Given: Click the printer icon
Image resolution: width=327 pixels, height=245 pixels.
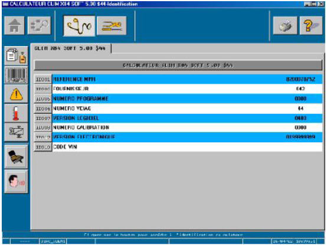Looking at the screenshot, I should 285,25.
